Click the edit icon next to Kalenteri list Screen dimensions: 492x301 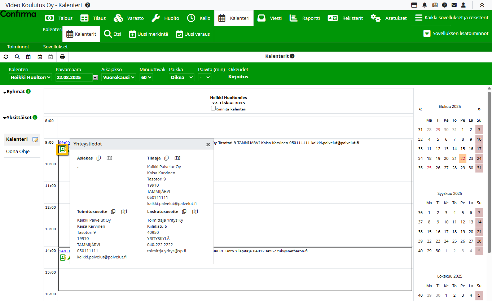pyautogui.click(x=35, y=139)
